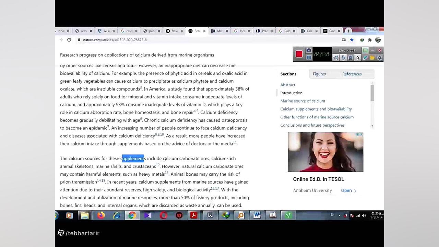Open the media player taskbar icon
Screen dimensions: 439x247
(x=69, y=215)
